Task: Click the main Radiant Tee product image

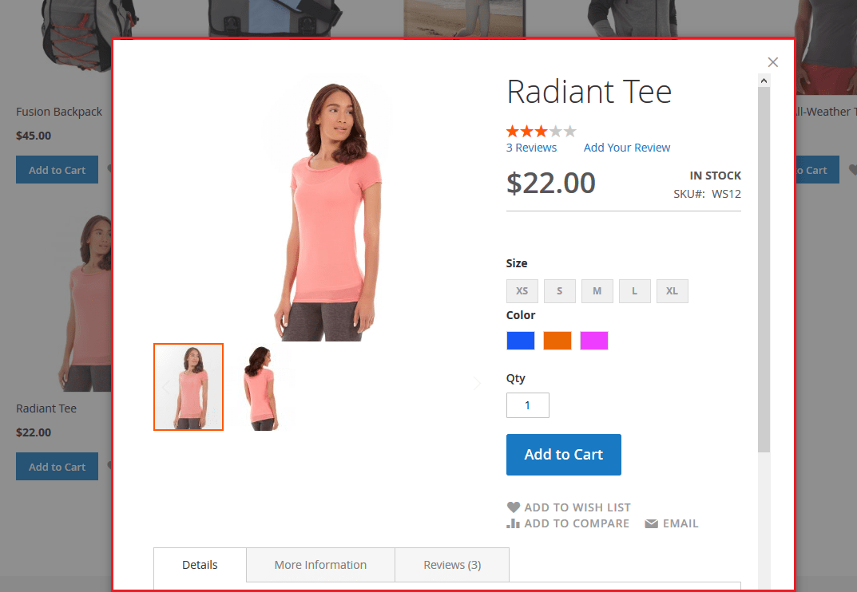Action: coord(328,211)
